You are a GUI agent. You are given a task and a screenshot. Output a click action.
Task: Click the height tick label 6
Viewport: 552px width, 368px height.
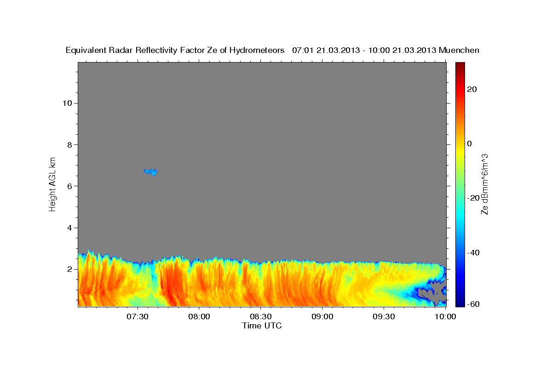70,186
